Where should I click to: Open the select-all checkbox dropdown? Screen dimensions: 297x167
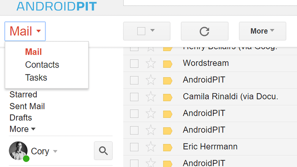click(x=152, y=30)
